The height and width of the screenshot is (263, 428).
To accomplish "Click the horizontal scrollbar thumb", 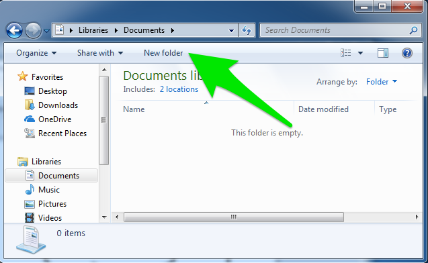I will 234,217.
